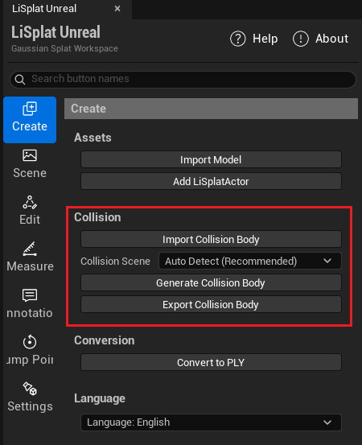Click Import Collision Body button

point(211,239)
